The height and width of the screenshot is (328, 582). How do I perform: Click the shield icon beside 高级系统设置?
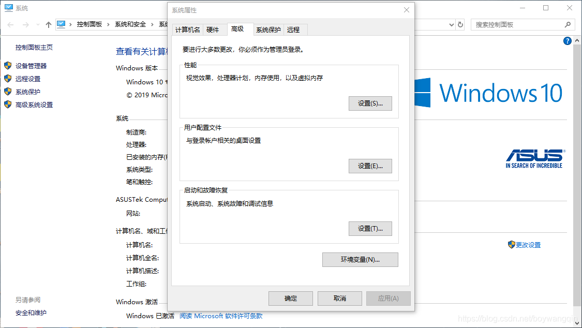click(8, 105)
